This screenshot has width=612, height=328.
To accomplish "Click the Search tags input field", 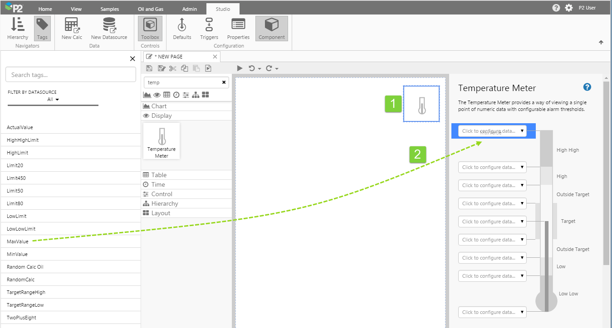I will (71, 75).
